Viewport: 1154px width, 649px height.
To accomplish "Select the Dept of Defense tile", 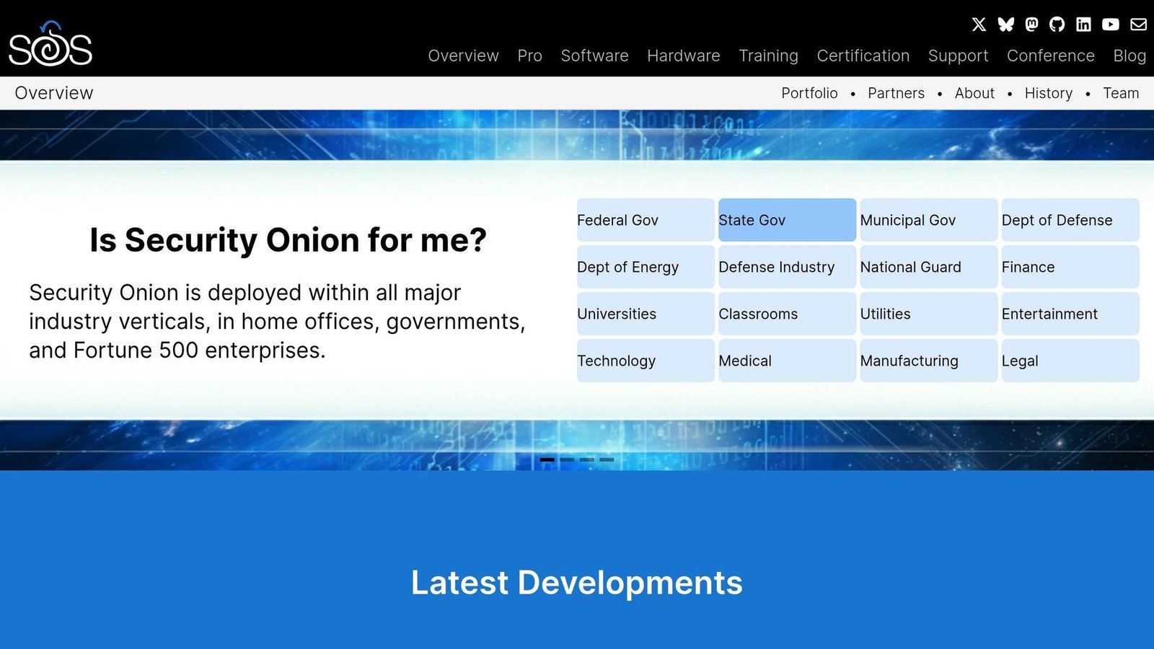I will coord(1070,220).
